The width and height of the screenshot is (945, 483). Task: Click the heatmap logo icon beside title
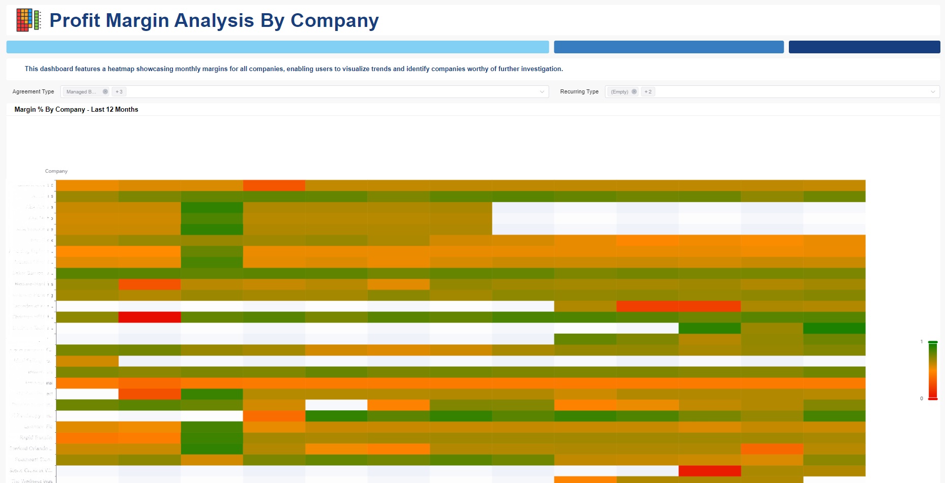28,20
